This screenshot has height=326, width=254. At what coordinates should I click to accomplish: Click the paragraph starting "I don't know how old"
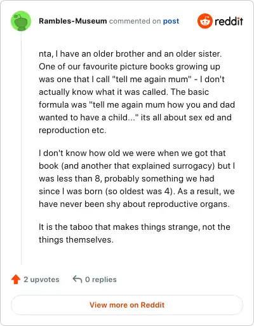coord(137,178)
